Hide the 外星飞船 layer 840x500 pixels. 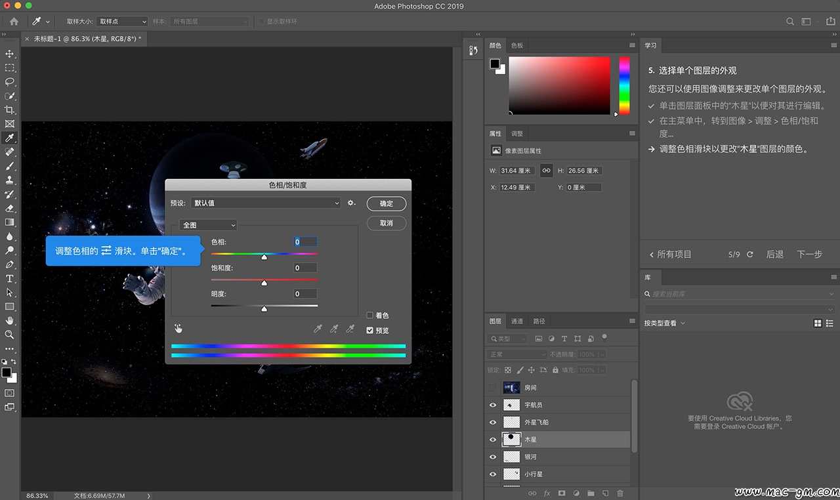pyautogui.click(x=493, y=423)
